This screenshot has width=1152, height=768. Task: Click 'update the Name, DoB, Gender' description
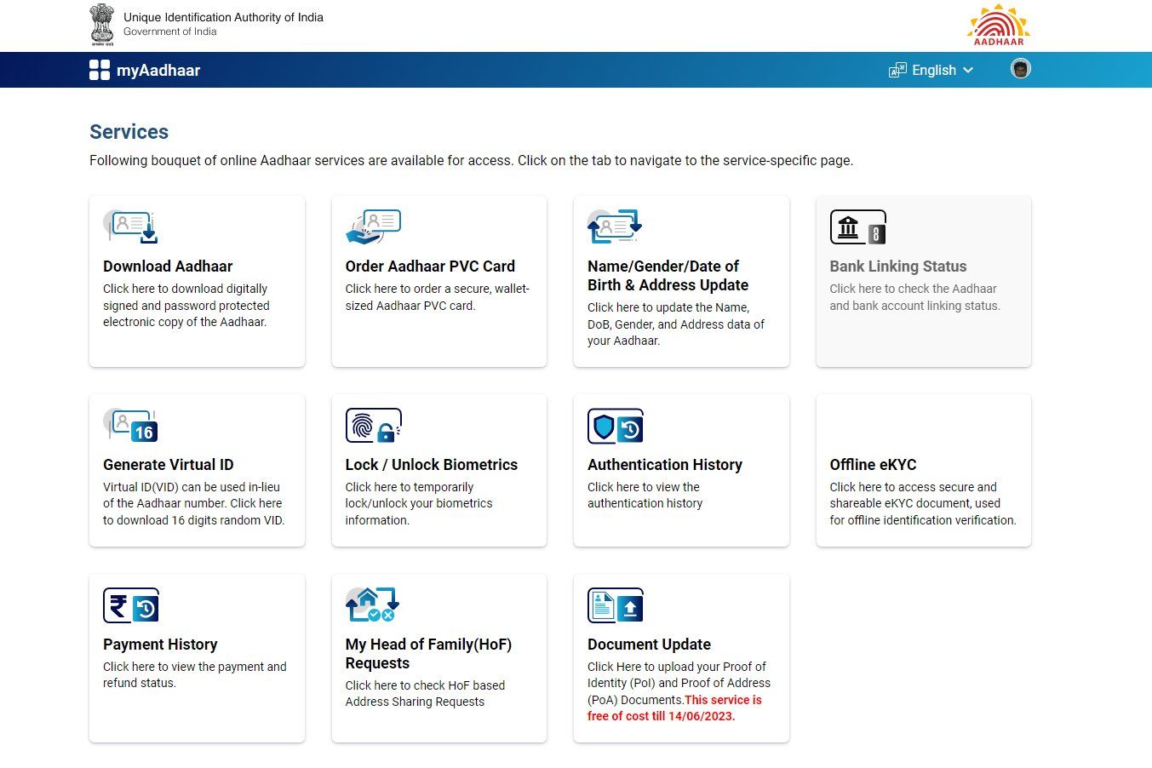(x=676, y=324)
